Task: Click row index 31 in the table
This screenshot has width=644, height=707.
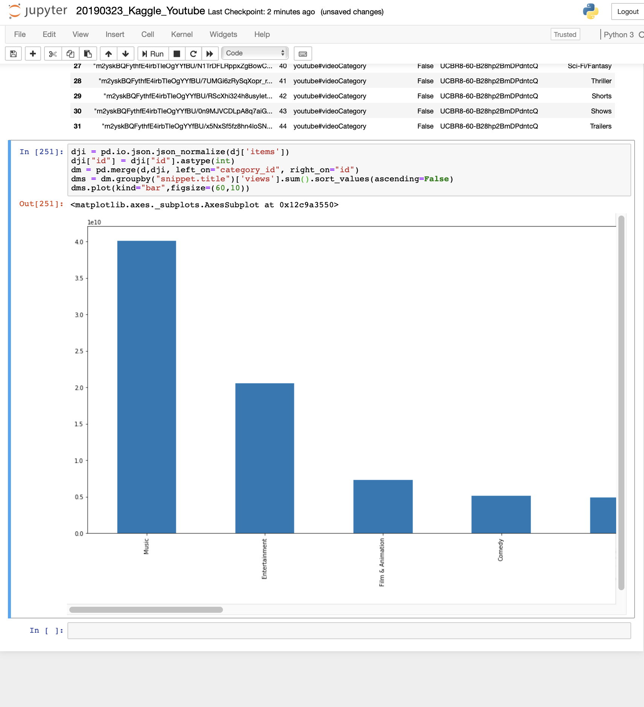Action: click(x=77, y=126)
